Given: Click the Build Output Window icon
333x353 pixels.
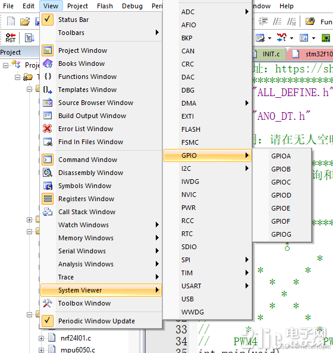Looking at the screenshot, I should (x=48, y=116).
